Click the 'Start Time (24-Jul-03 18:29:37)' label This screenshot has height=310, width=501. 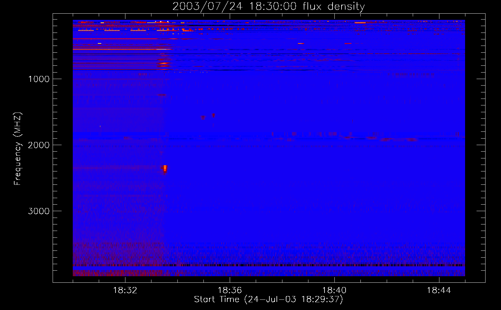pos(268,299)
